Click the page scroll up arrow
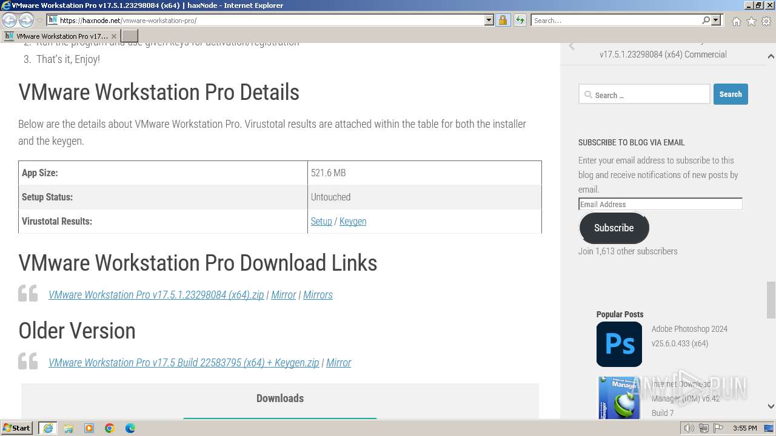776x436 pixels. tap(771, 56)
